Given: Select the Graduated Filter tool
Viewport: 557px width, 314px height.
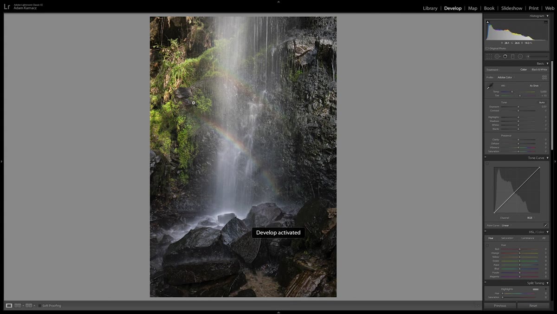Looking at the screenshot, I should pyautogui.click(x=512, y=56).
